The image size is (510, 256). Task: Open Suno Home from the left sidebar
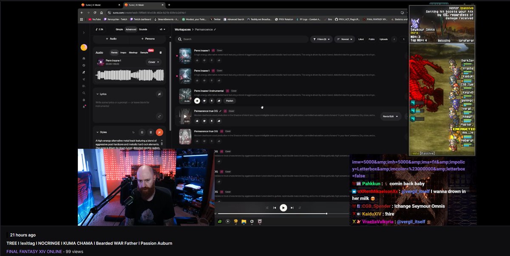pos(84,58)
